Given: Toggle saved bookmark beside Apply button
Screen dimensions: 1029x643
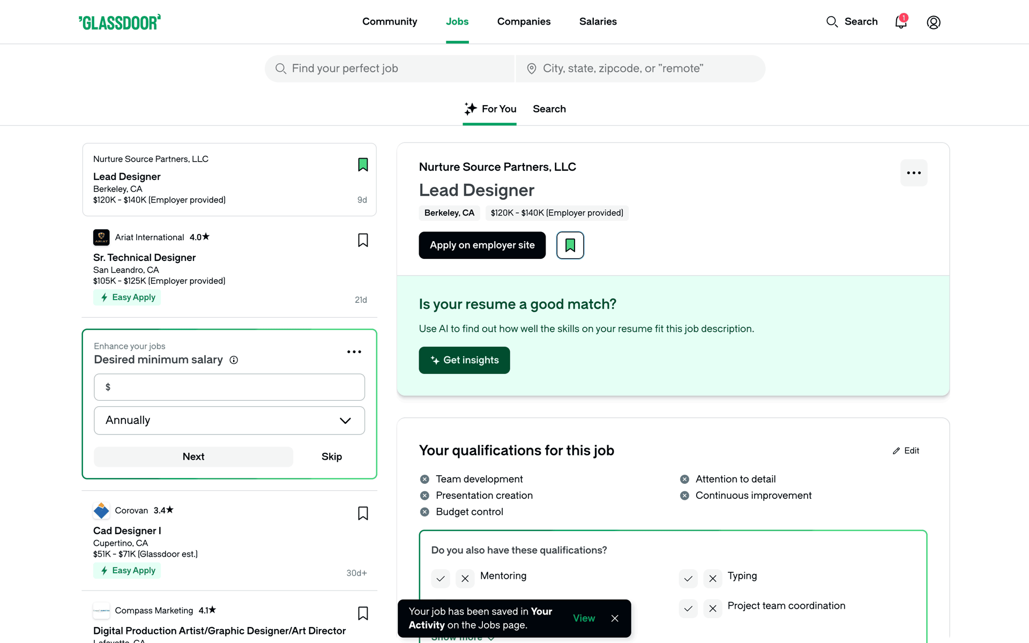Looking at the screenshot, I should tap(570, 245).
